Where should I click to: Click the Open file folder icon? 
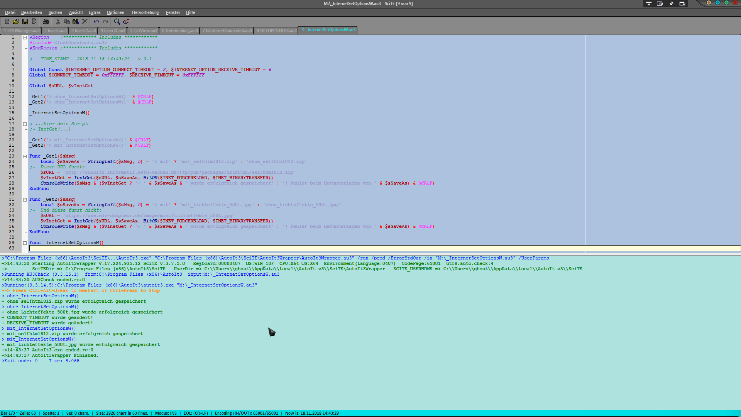16,22
